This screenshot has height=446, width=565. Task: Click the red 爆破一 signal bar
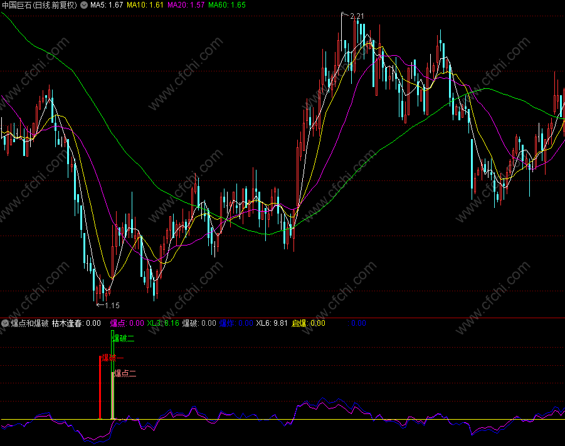(100, 387)
